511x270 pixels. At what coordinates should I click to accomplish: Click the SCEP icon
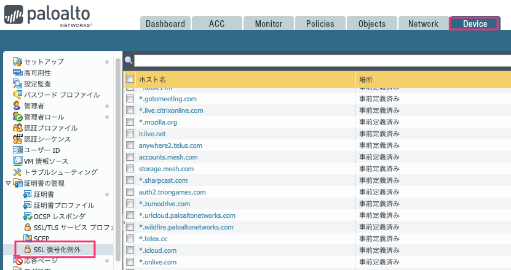coord(28,238)
